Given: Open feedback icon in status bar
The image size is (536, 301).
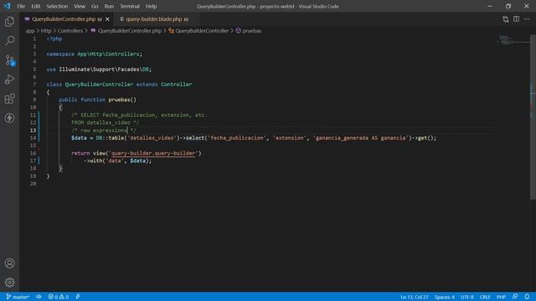Looking at the screenshot, I should [515, 297].
